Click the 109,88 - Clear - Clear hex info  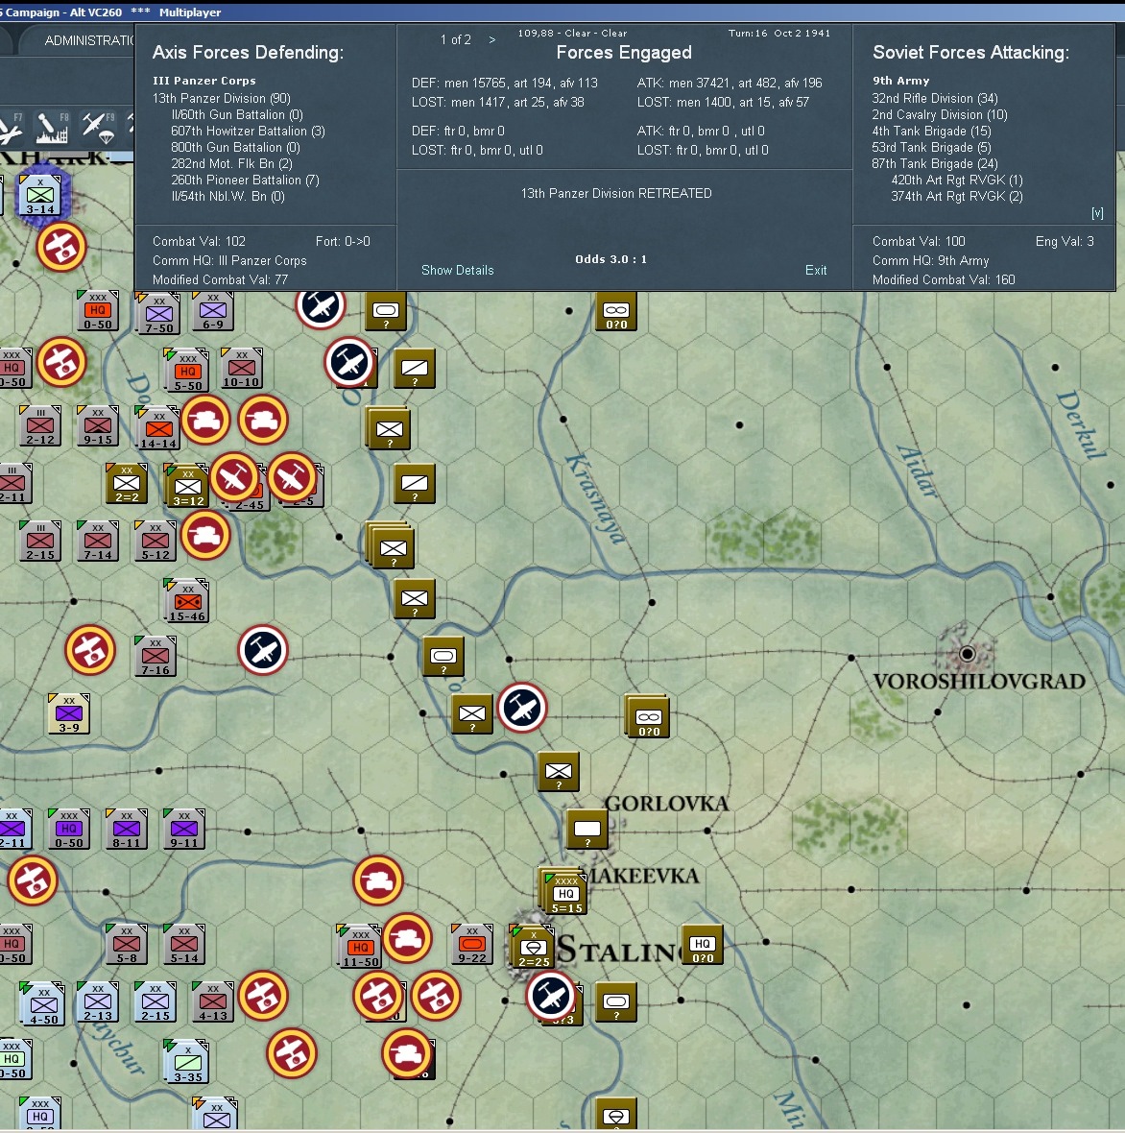(572, 34)
